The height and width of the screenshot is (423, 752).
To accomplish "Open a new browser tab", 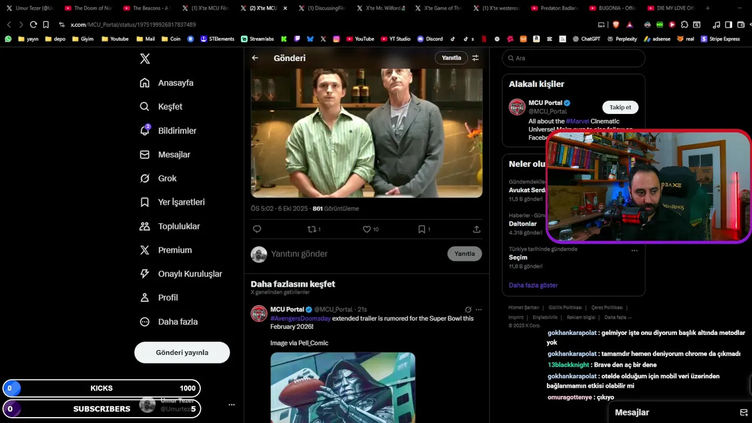I will pyautogui.click(x=707, y=8).
